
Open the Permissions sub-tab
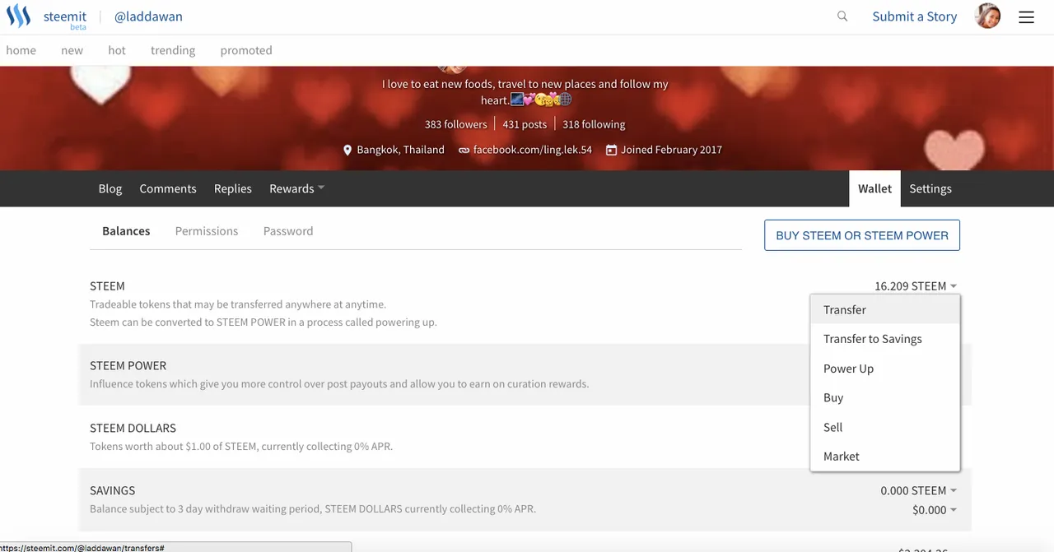pyautogui.click(x=207, y=231)
